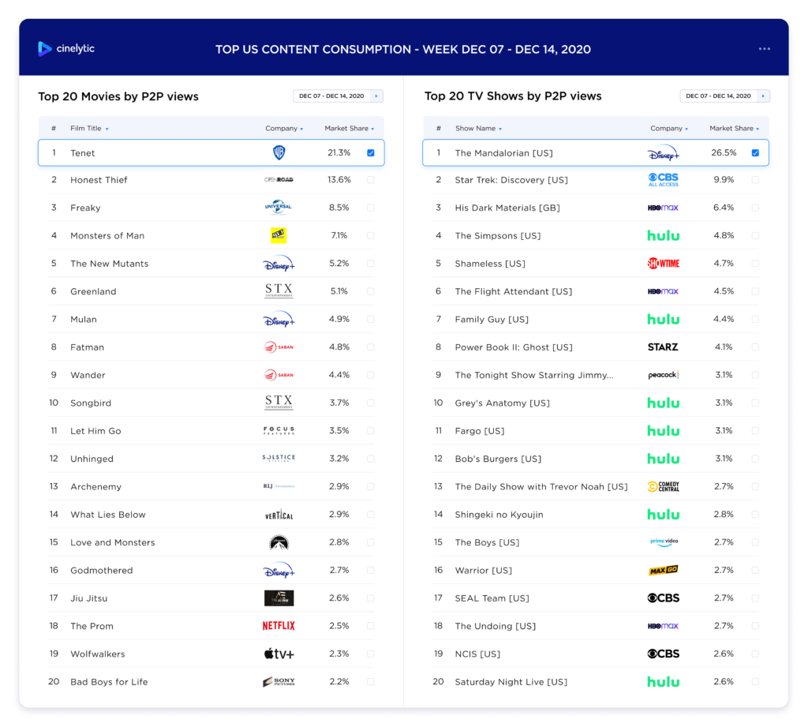Click the 26.5% share for The Mandalorian
Screen dimensions: 808x727
[x=724, y=152]
